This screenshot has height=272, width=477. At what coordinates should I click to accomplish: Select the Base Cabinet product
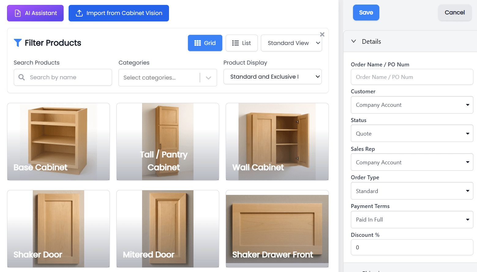tap(58, 141)
